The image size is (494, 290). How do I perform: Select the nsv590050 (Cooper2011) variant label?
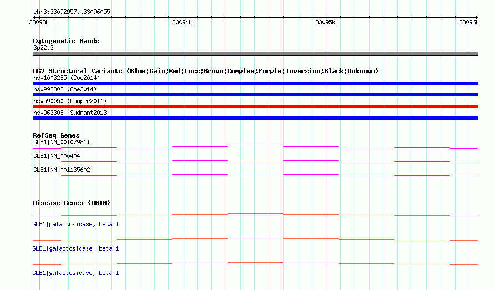pyautogui.click(x=70, y=101)
